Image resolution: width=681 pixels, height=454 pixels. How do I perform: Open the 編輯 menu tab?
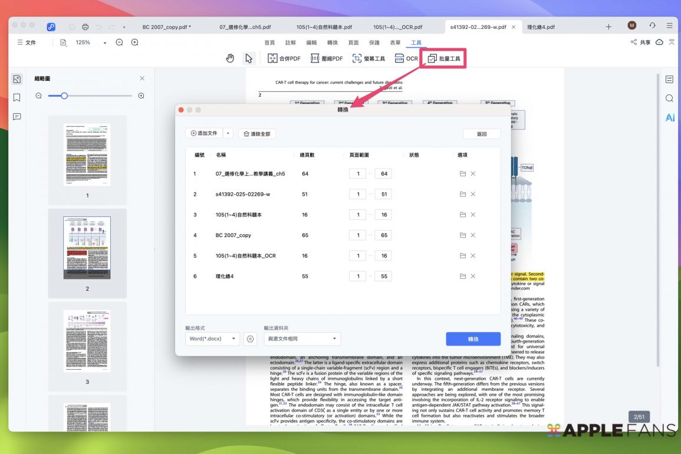[311, 42]
